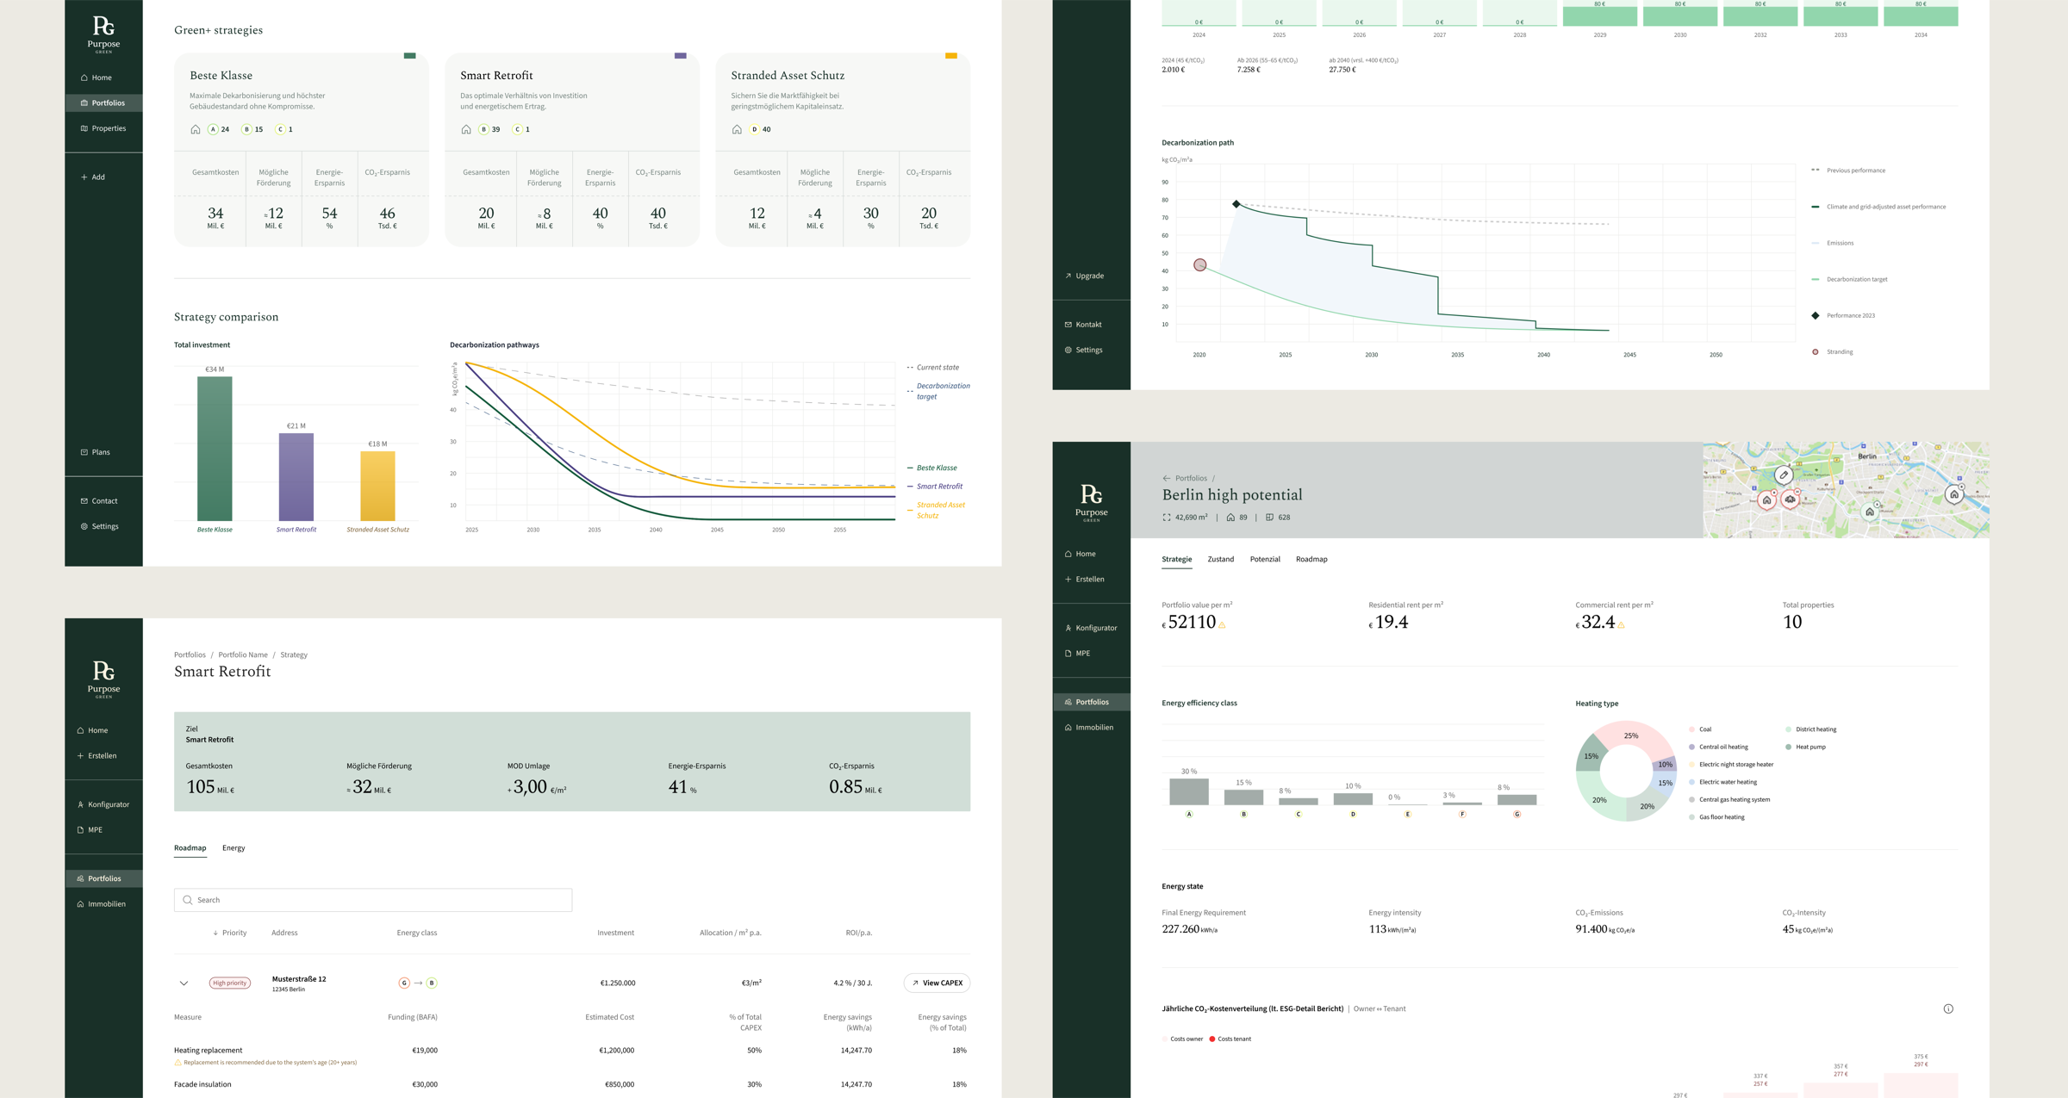This screenshot has height=1098, width=2068.
Task: Click the edit pencil icon on the Berlin map
Action: point(1782,475)
